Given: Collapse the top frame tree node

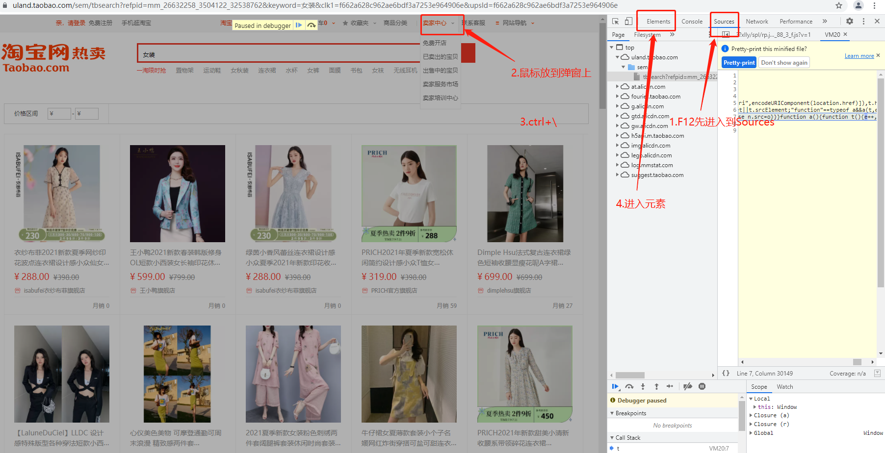Looking at the screenshot, I should coord(612,48).
